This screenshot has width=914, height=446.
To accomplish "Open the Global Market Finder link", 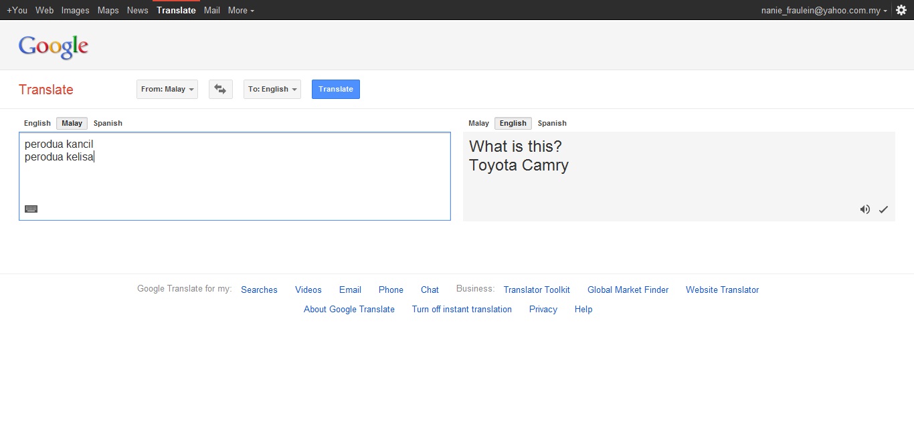I will pos(628,290).
